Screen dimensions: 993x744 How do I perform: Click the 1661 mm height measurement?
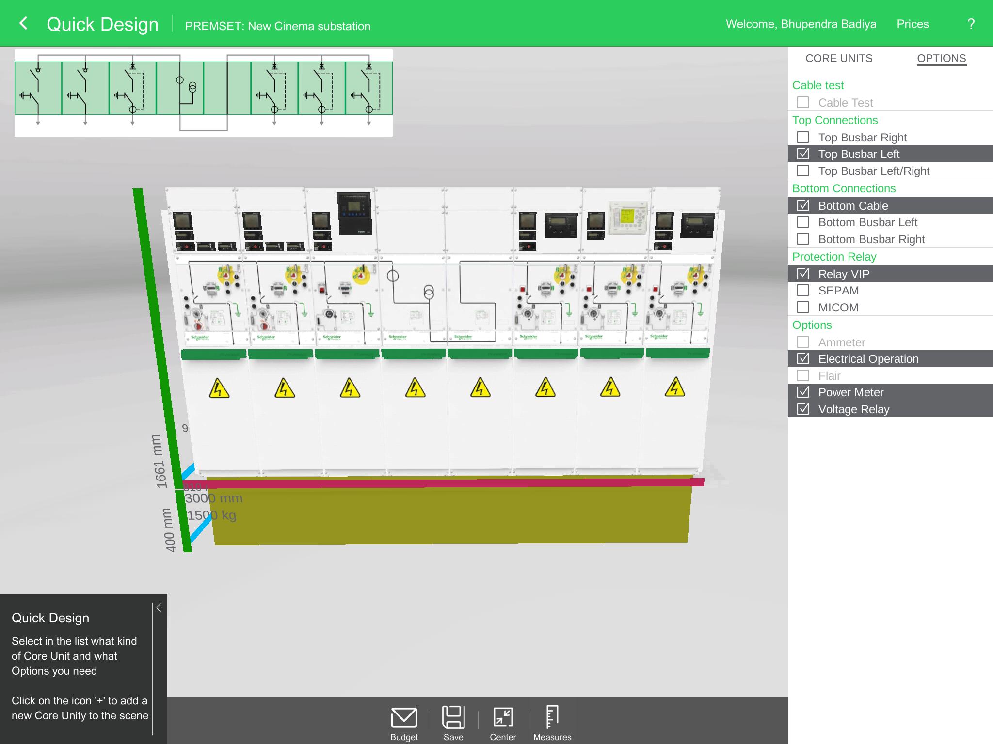tap(160, 461)
